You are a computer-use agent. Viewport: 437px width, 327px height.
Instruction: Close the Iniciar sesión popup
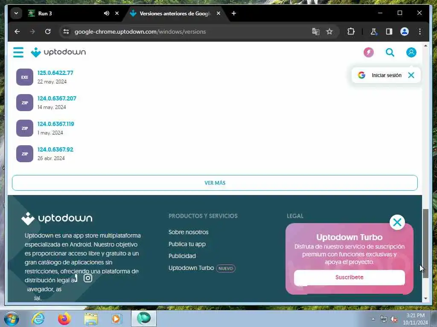[x=411, y=75]
